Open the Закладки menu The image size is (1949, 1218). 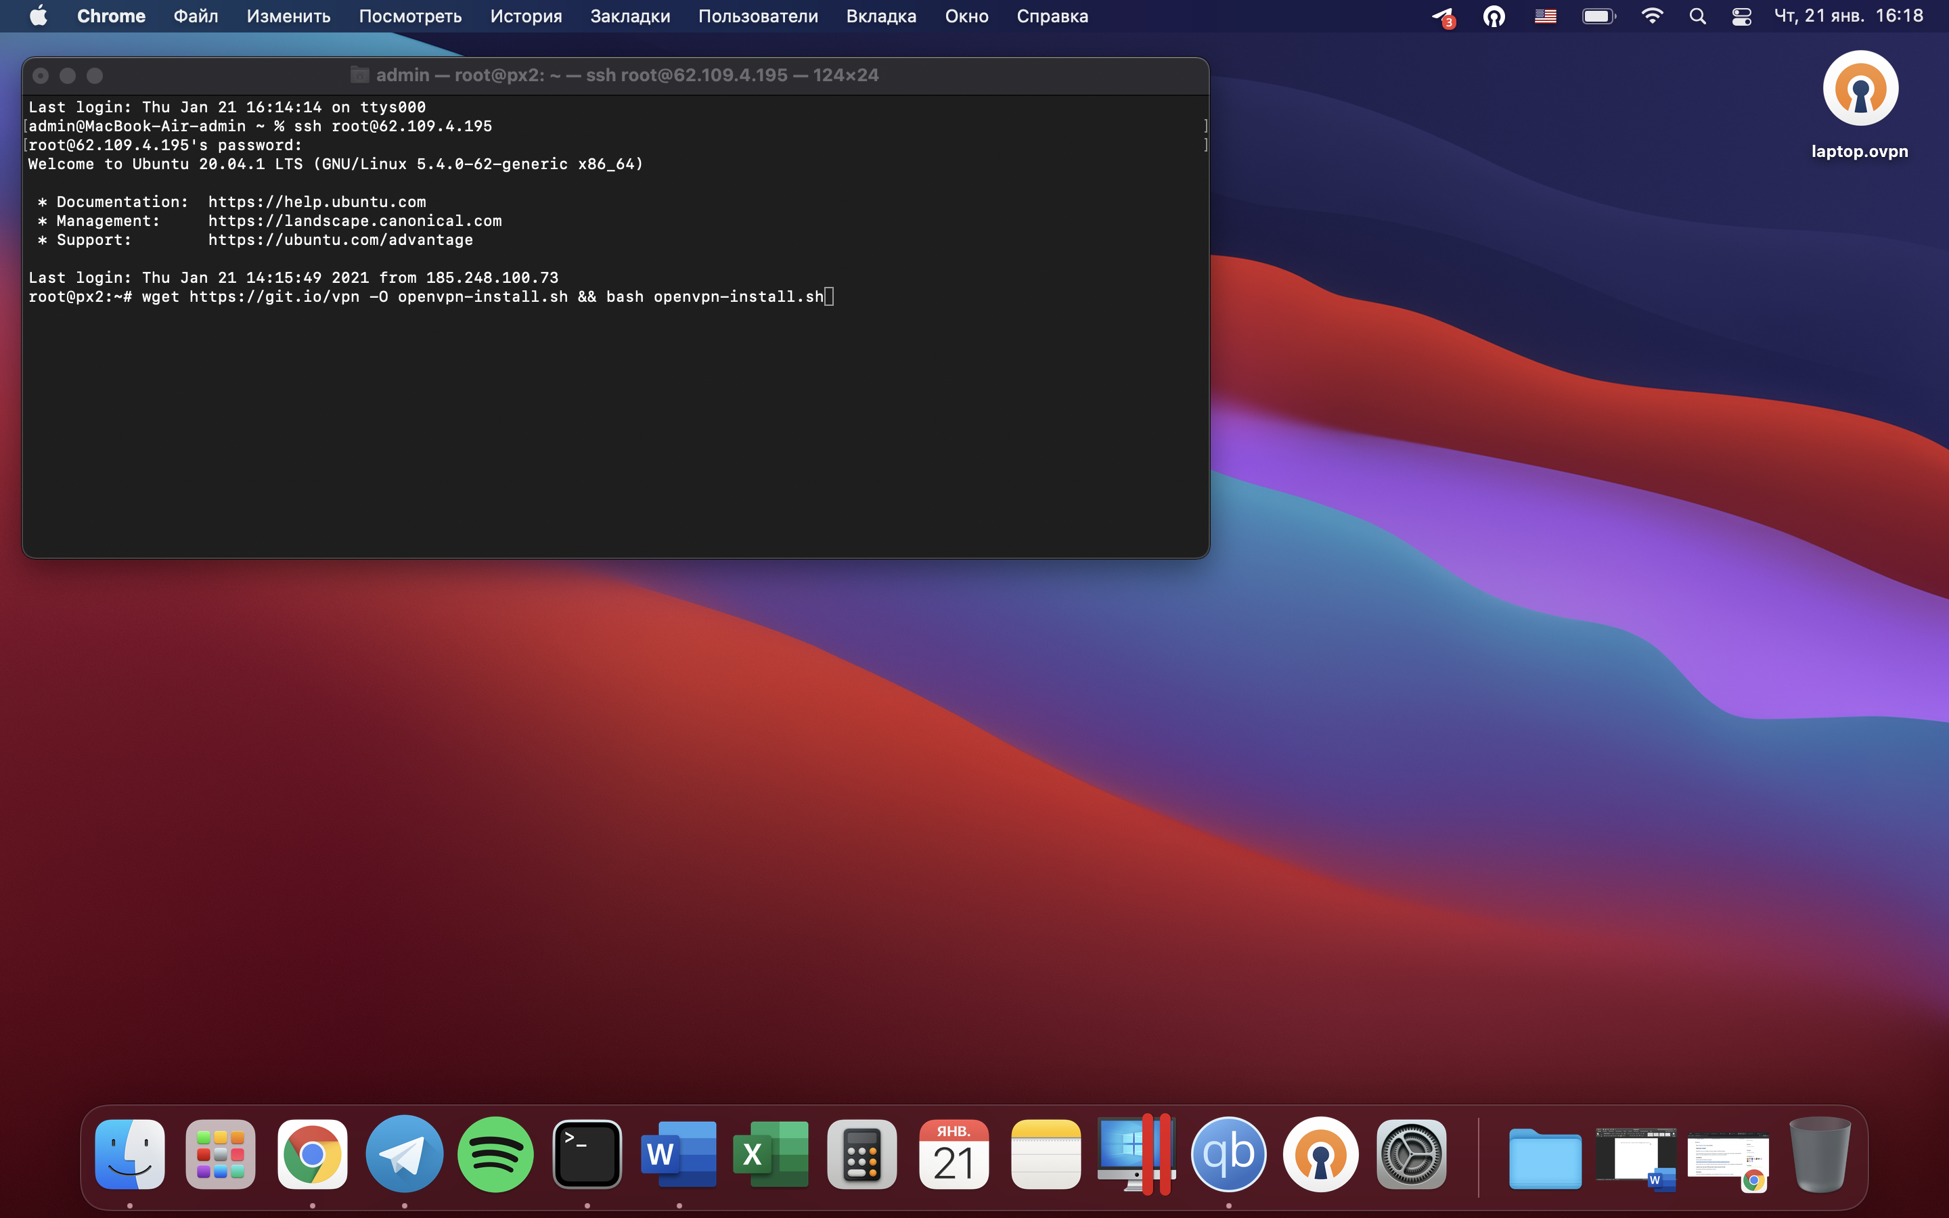(x=630, y=16)
